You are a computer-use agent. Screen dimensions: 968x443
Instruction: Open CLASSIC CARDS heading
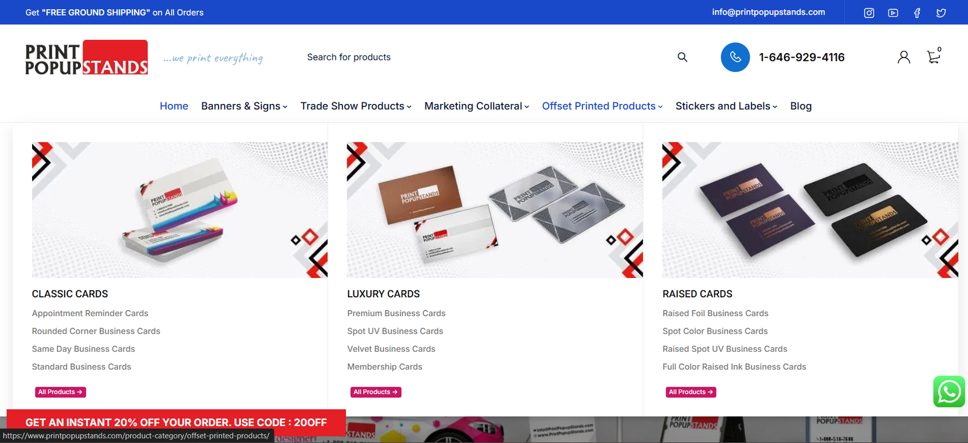click(70, 294)
